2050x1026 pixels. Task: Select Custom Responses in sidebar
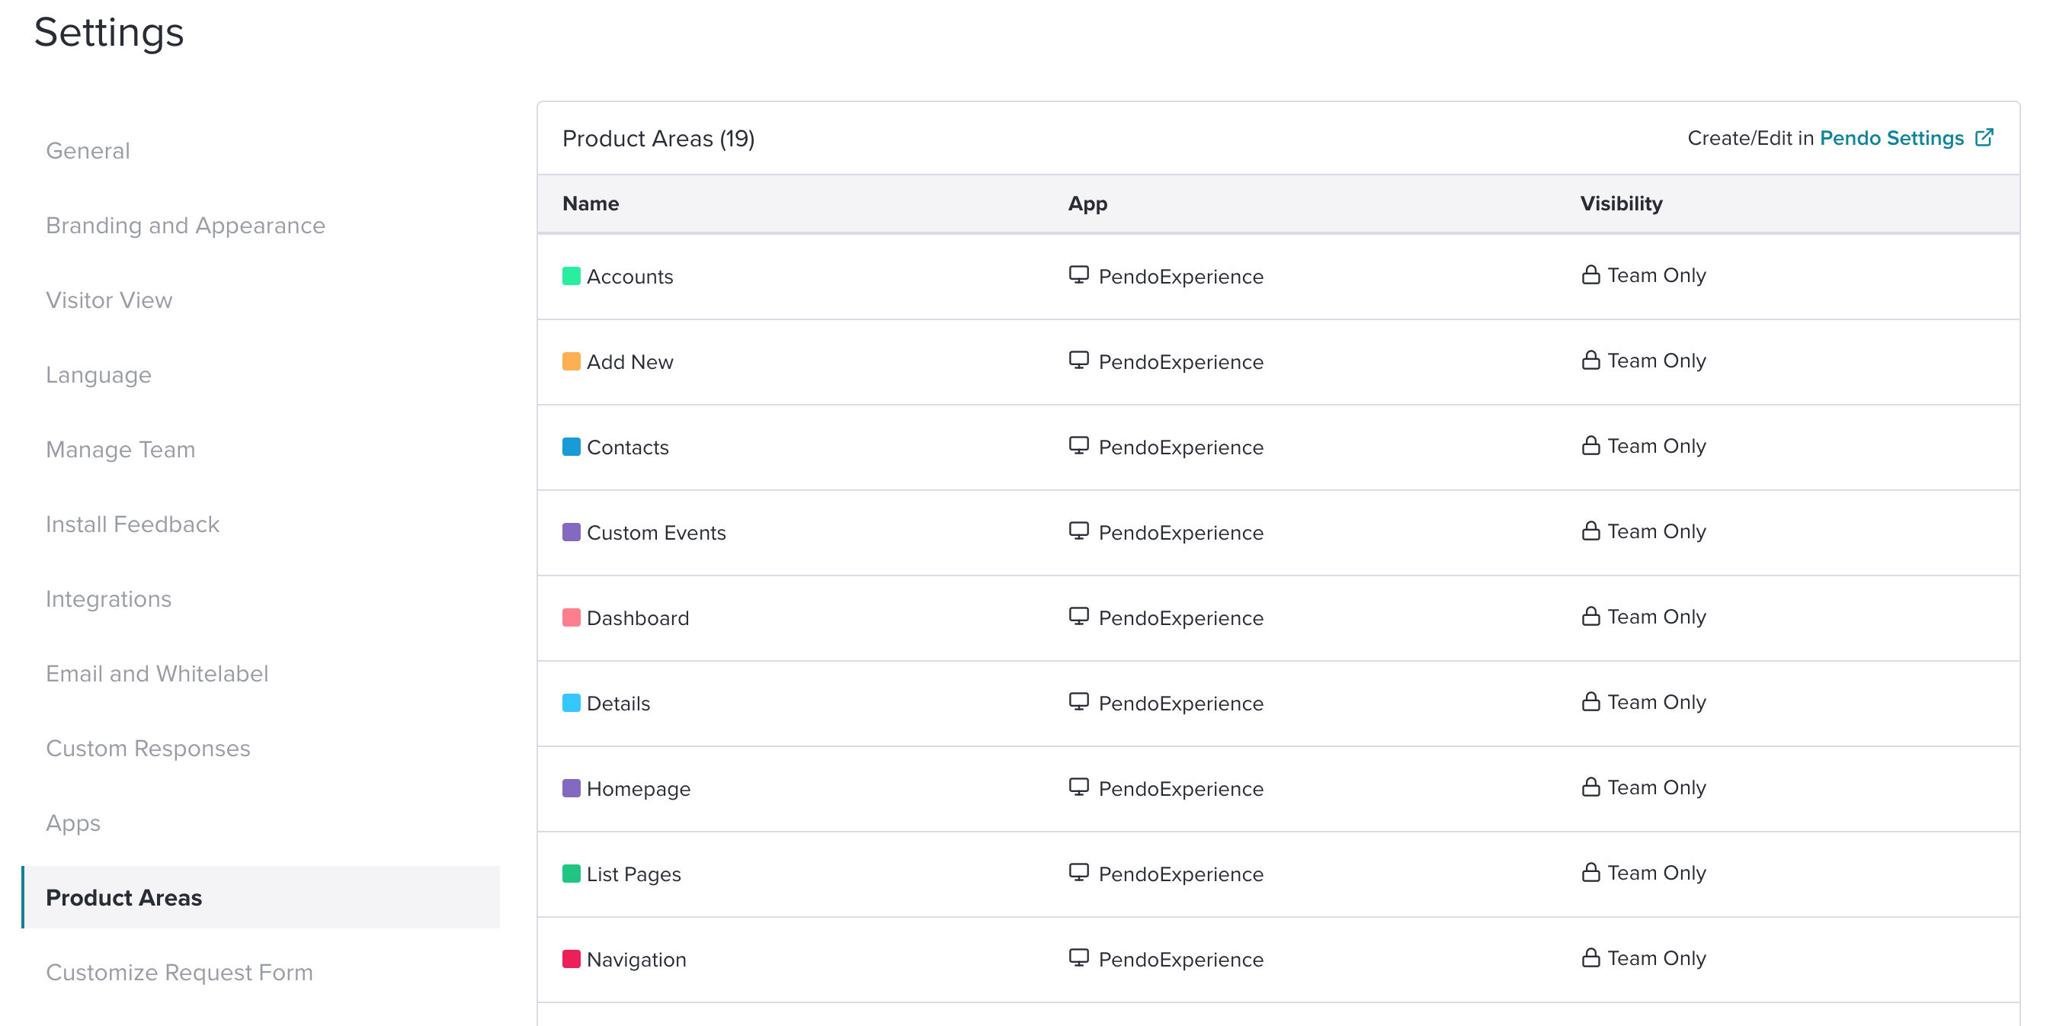pos(148,749)
